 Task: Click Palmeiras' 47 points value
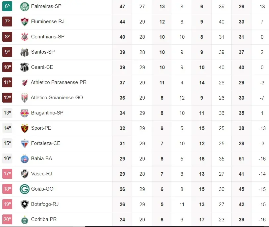click(x=122, y=6)
